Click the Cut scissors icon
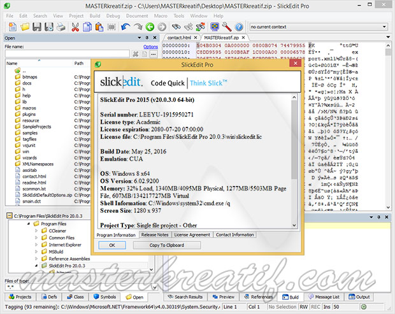This screenshot has width=395, height=314. [x=75, y=27]
